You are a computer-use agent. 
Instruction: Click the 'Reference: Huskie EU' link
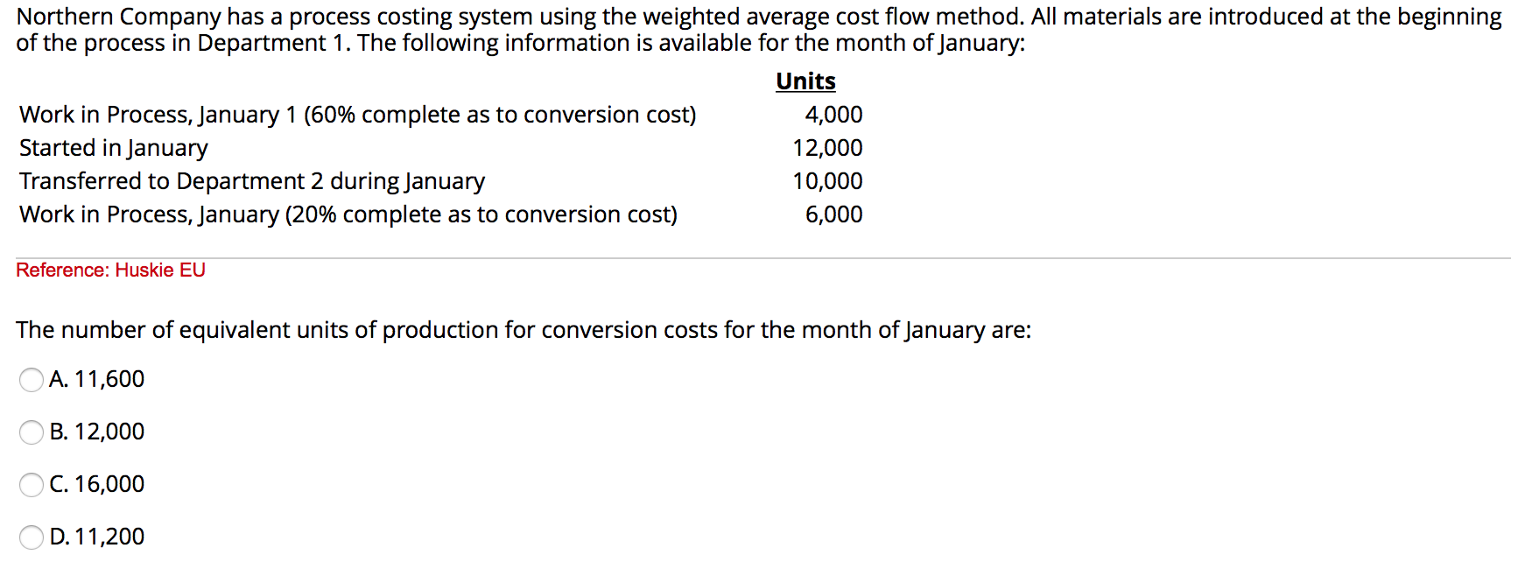coord(110,270)
